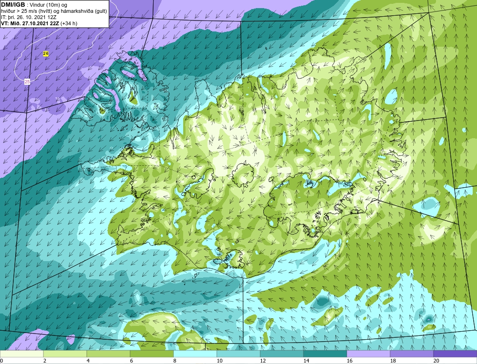The height and width of the screenshot is (364, 477).
Task: Pick the medium green 4–6 legend swatch
Action: [x=108, y=354]
